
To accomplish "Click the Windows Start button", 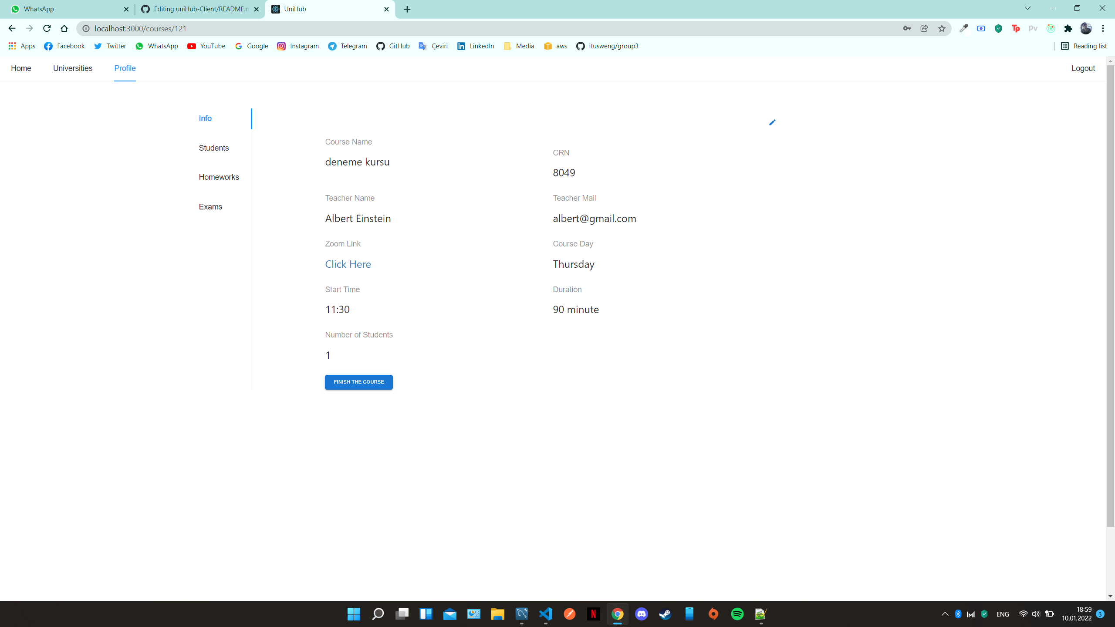I will [354, 614].
